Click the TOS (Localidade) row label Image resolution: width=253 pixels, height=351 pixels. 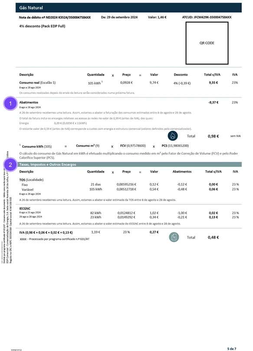click(31, 180)
